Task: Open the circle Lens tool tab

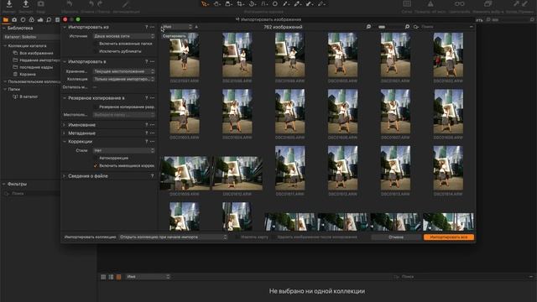Action: 23,20
